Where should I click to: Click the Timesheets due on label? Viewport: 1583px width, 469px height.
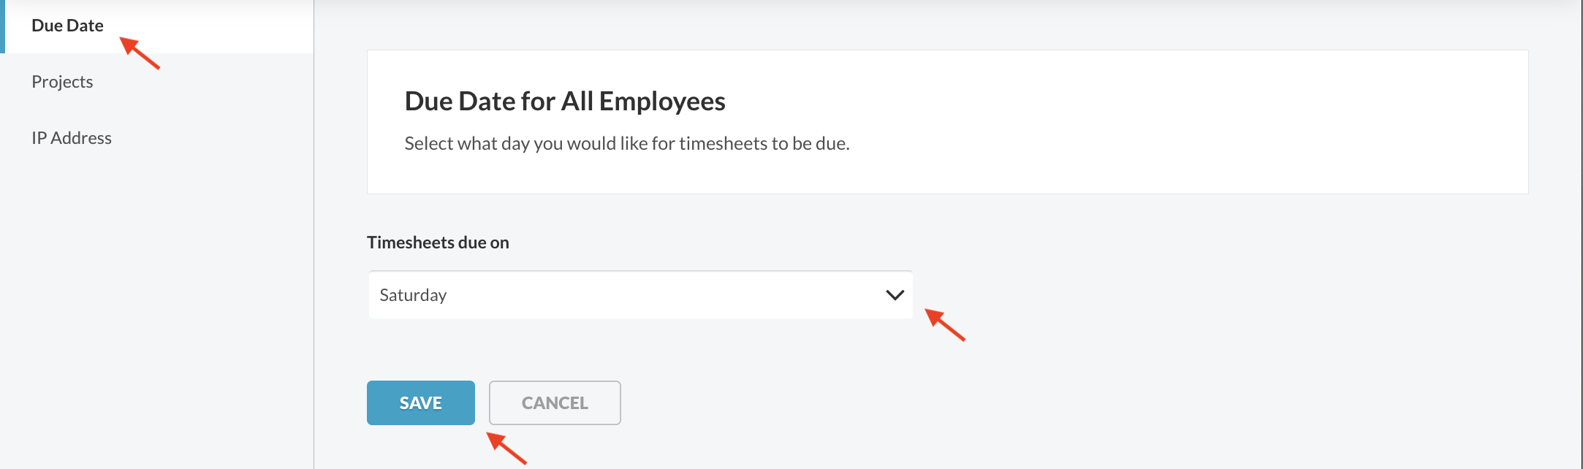[x=438, y=243]
